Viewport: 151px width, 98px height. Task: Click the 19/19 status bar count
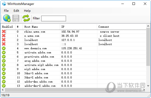(5, 95)
